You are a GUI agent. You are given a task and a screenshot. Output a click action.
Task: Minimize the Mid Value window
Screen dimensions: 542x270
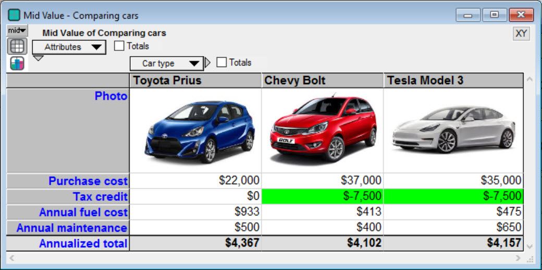point(469,15)
